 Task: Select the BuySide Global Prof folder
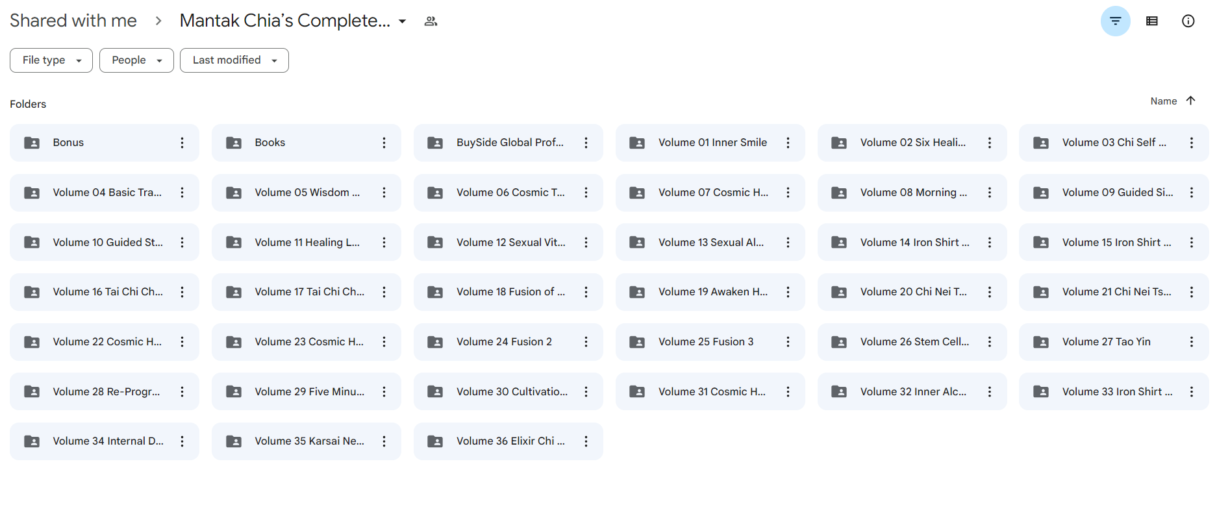508,143
